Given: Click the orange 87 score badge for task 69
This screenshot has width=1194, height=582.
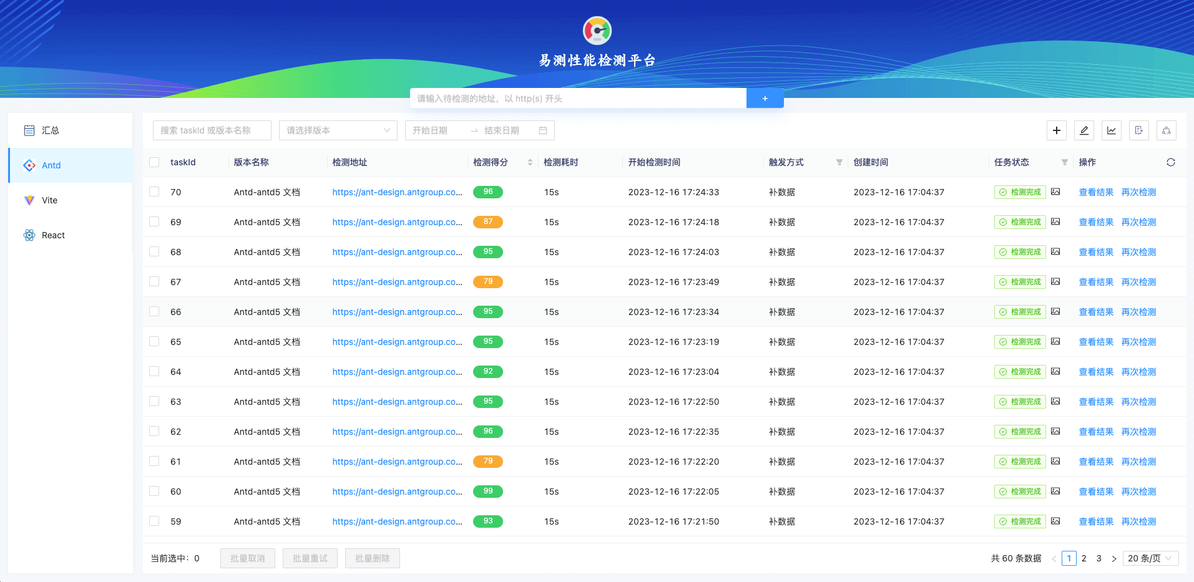Looking at the screenshot, I should (488, 221).
